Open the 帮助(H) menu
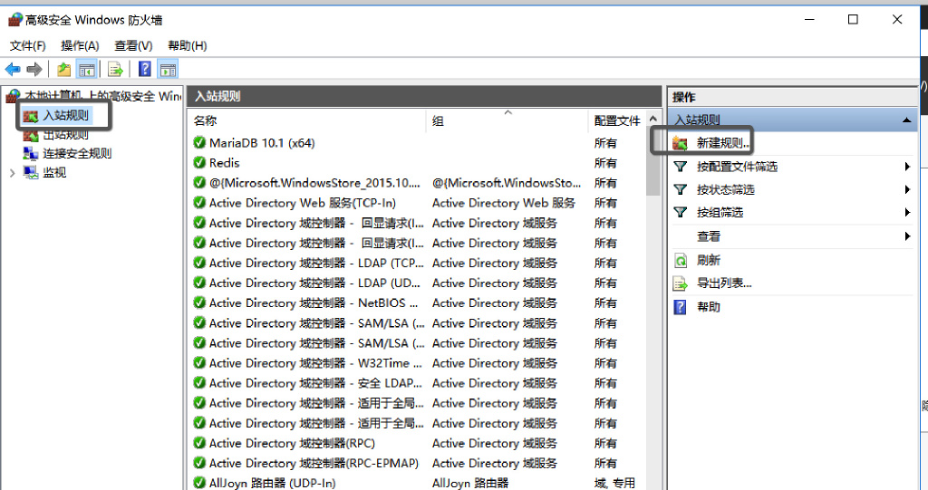 [x=187, y=45]
